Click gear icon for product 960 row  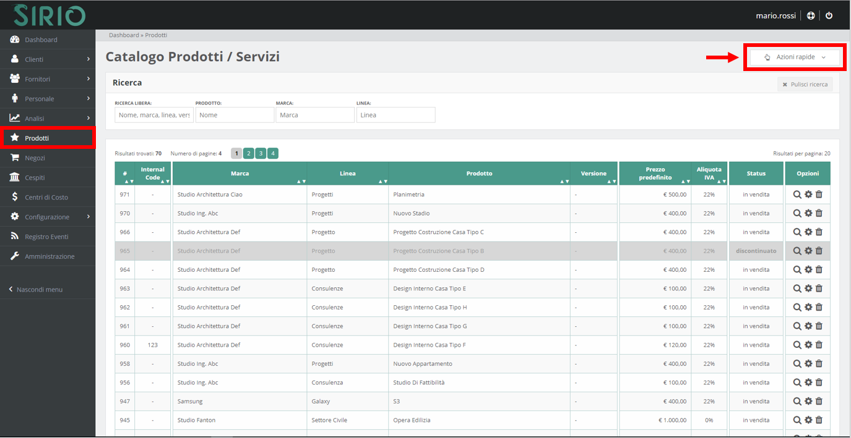point(808,345)
